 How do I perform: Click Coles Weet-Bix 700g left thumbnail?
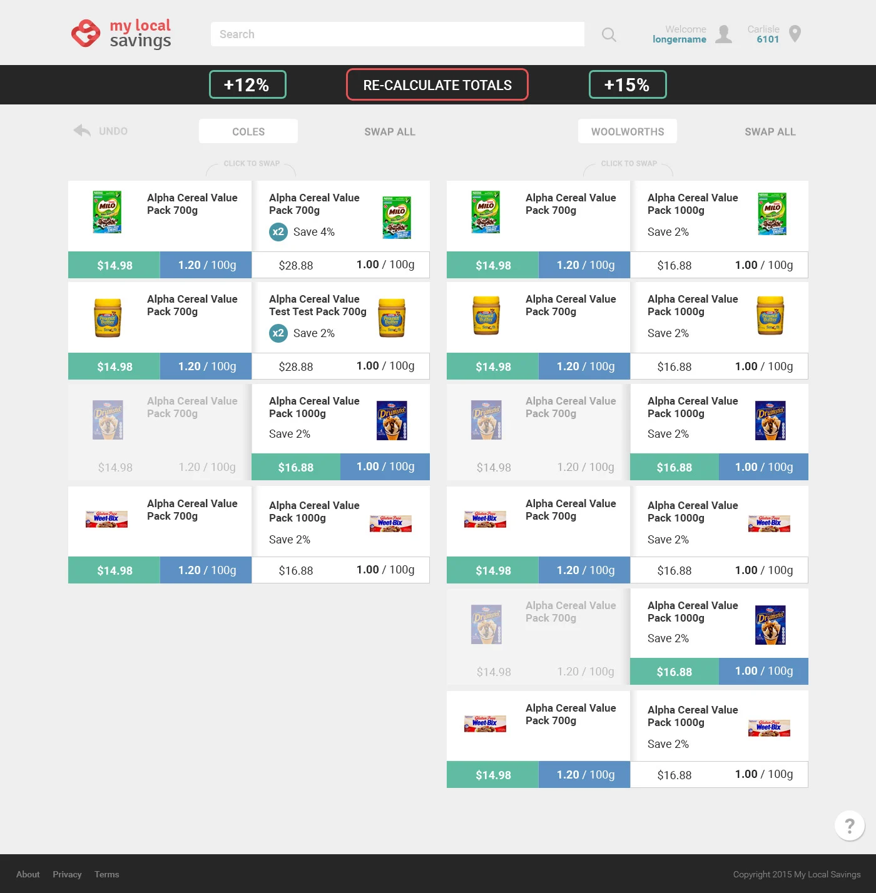[x=106, y=519]
